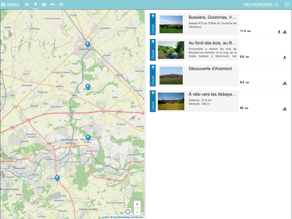
Task: Click the Distance : 91,6 km text
Action: [x=200, y=100]
